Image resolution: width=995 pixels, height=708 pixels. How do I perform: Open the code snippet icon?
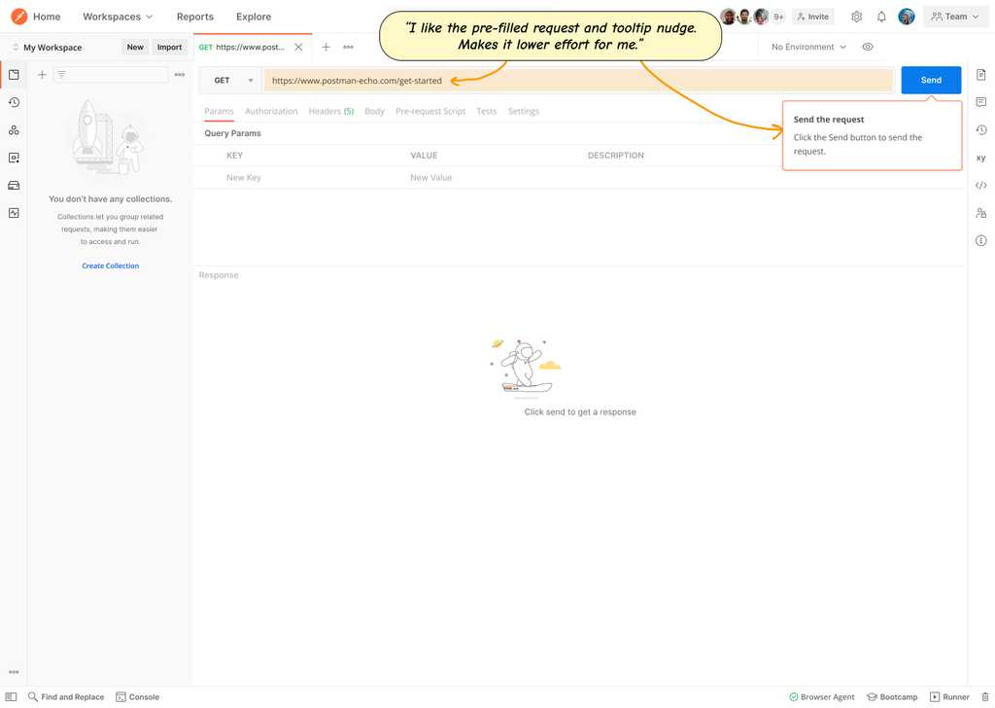tap(981, 186)
